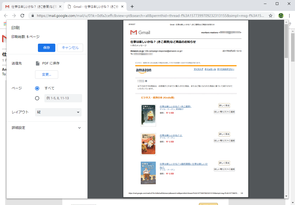The width and height of the screenshot is (295, 205).
Task: Expand the 詳細設定 section
Action: [x=79, y=128]
